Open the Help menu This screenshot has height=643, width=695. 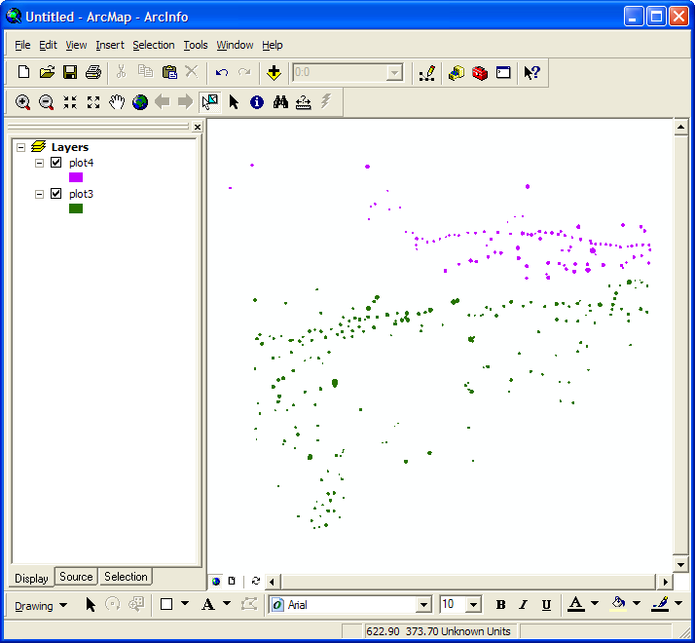(273, 45)
